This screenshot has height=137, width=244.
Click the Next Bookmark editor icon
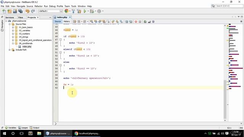tap(117, 22)
